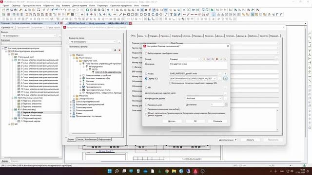Click the Описание text field in dialog
This screenshot has height=175, width=312.
point(198,66)
